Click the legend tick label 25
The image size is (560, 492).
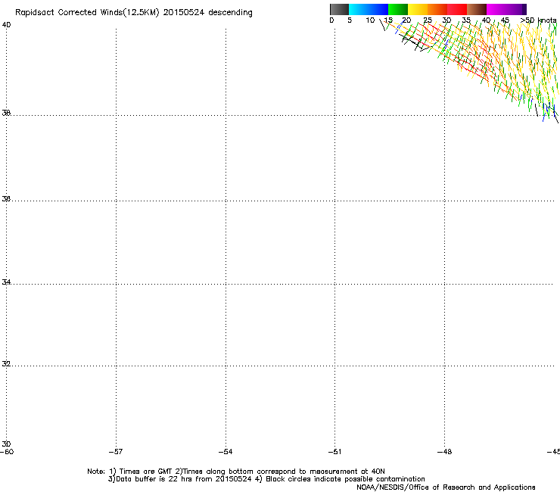click(x=428, y=20)
